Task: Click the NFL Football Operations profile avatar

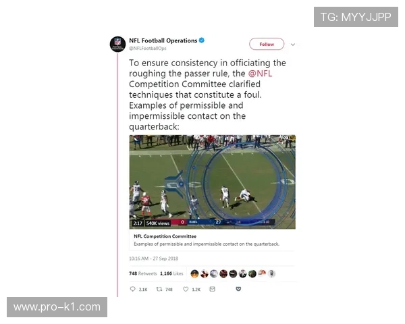Action: click(117, 44)
